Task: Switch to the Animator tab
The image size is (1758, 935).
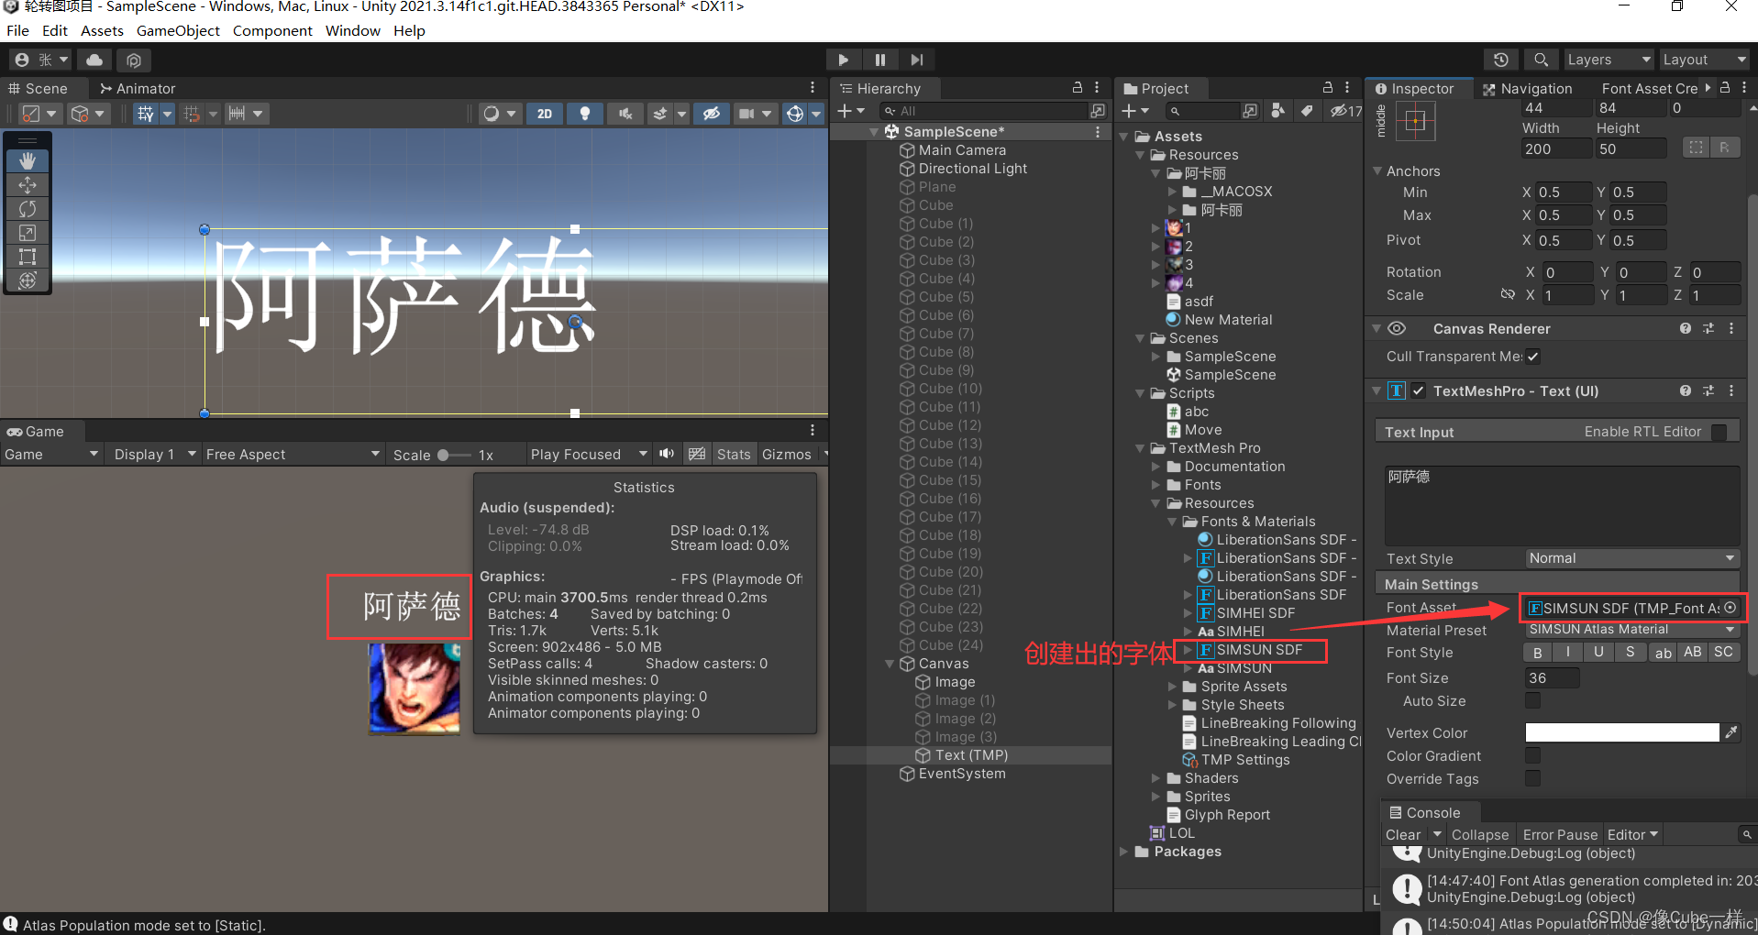Action: click(138, 88)
